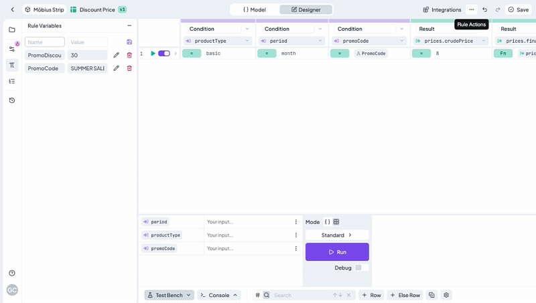The image size is (536, 303).
Task: Save the new variable with disk icon
Action: click(x=129, y=42)
